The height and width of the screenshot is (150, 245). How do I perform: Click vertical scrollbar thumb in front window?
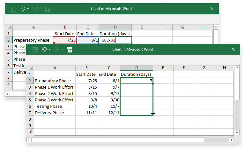(x=237, y=85)
